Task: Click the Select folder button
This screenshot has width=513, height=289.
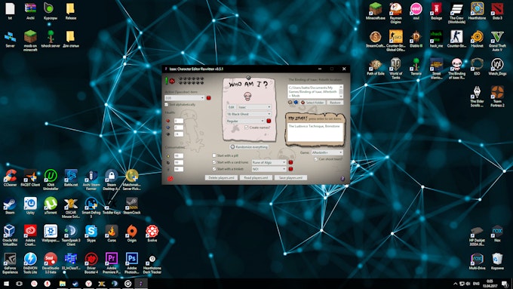Action: pos(312,103)
